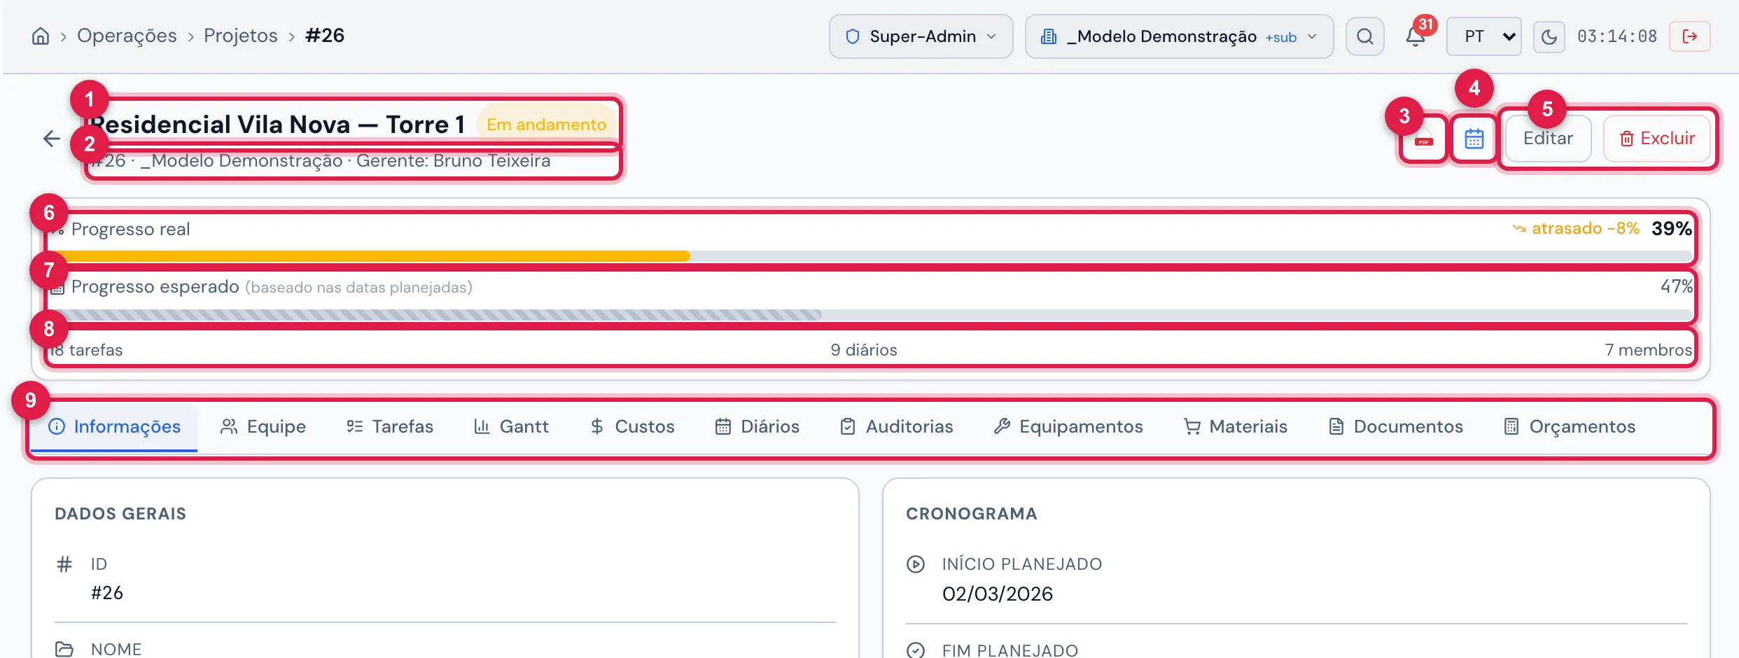
Task: Click the Editar button
Action: pyautogui.click(x=1548, y=139)
